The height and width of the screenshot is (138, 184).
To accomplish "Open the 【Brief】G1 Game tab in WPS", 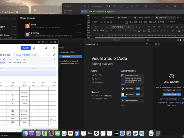I will tap(144, 17).
